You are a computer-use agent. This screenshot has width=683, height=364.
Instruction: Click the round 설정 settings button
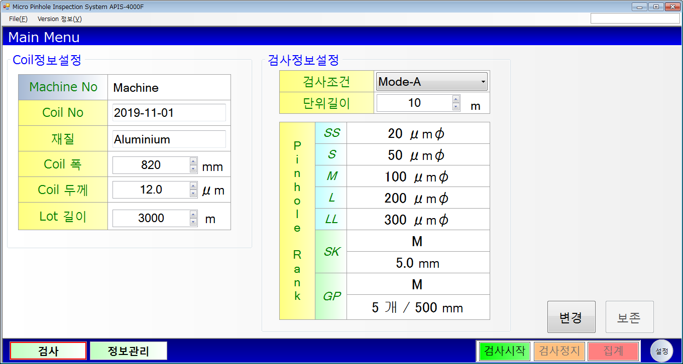(x=661, y=351)
